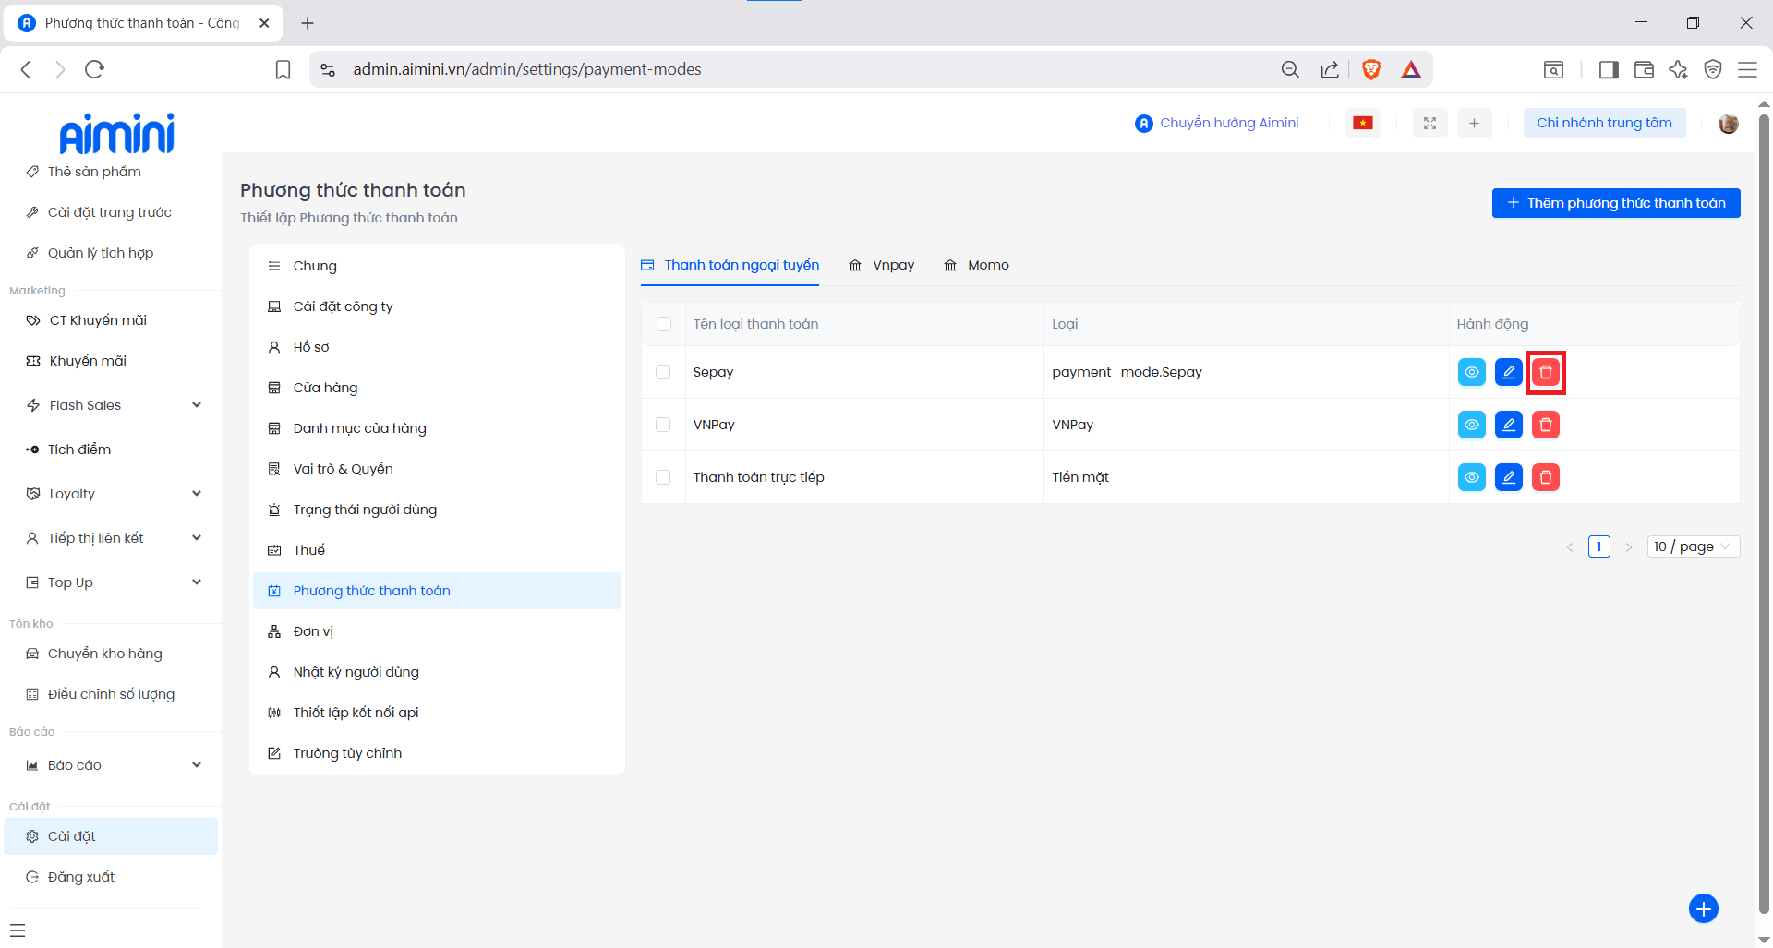Viewport: 1773px width, 948px height.
Task: Delete the Sepay payment method
Action: [x=1545, y=372]
